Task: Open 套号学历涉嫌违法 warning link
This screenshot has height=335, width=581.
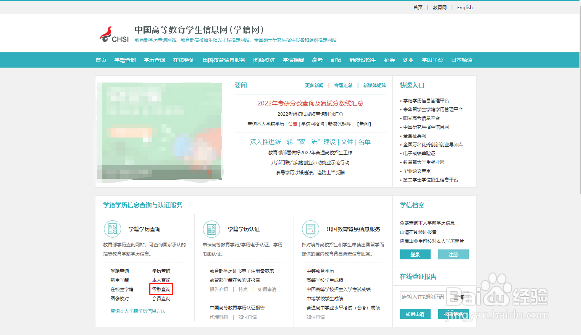Action: click(x=310, y=173)
